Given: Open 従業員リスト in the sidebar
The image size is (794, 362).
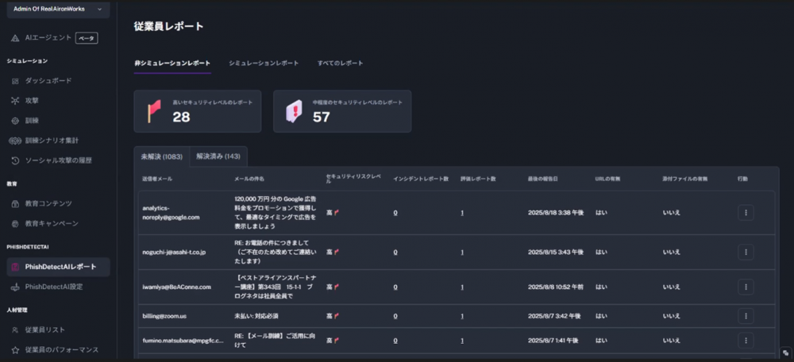Looking at the screenshot, I should click(44, 329).
